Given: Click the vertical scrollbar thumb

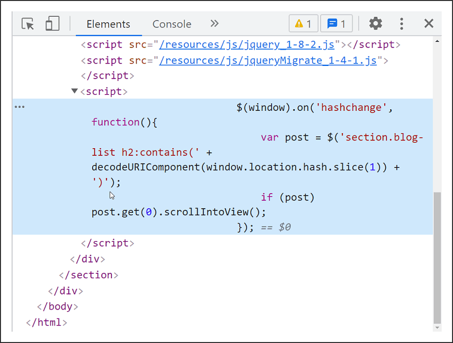Looking at the screenshot, I should click(437, 258).
